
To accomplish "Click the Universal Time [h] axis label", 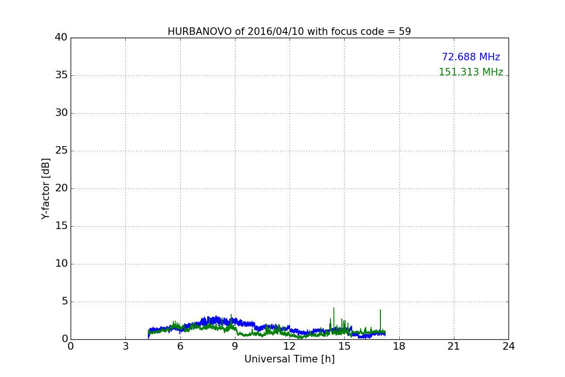I will pyautogui.click(x=289, y=359).
